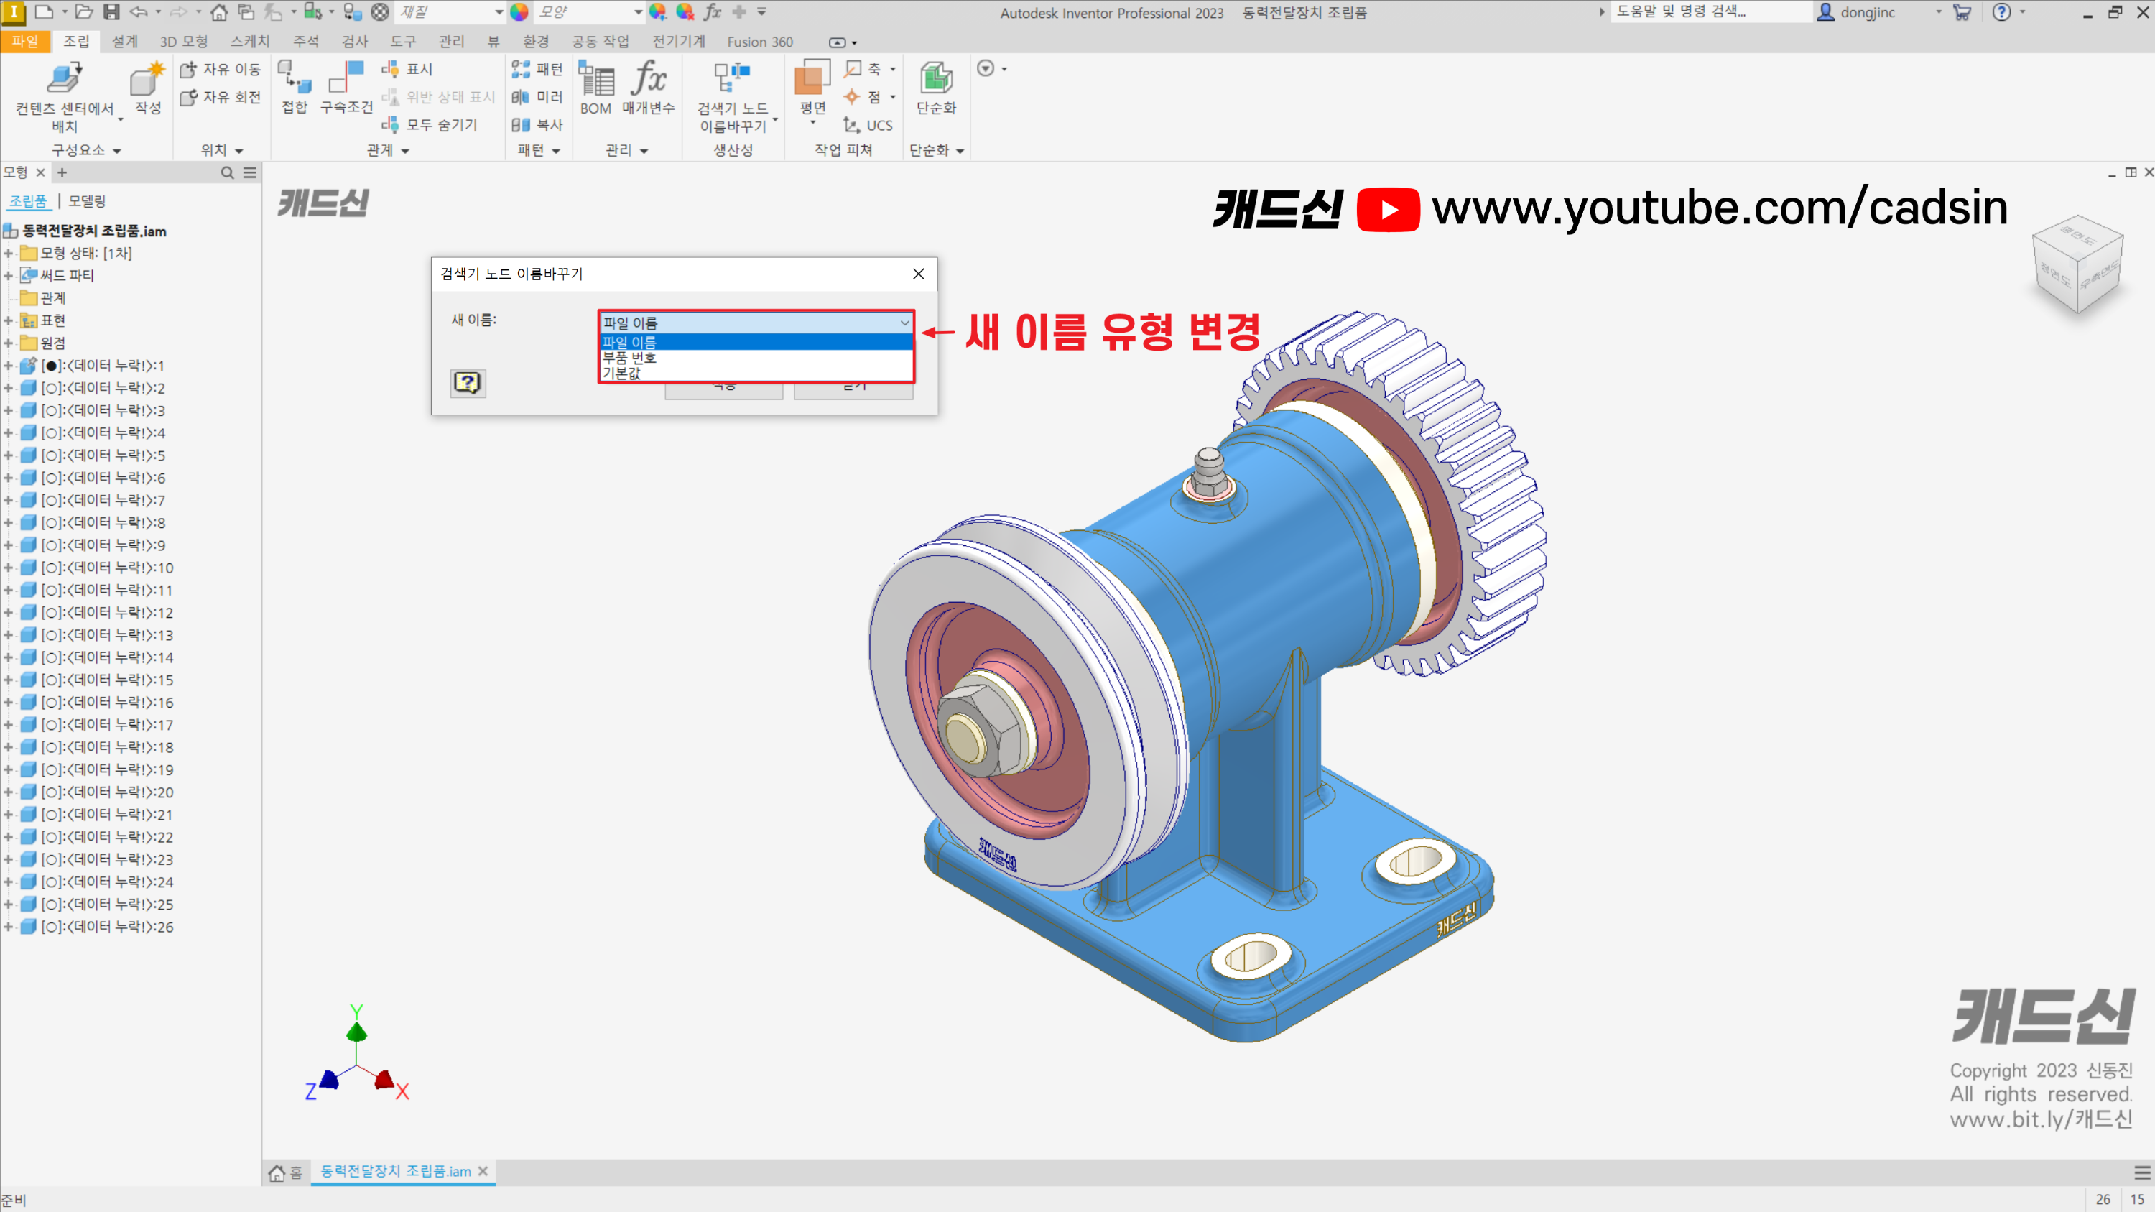Open the browser panel hamburger menu
Viewport: 2155px width, 1212px height.
click(250, 172)
